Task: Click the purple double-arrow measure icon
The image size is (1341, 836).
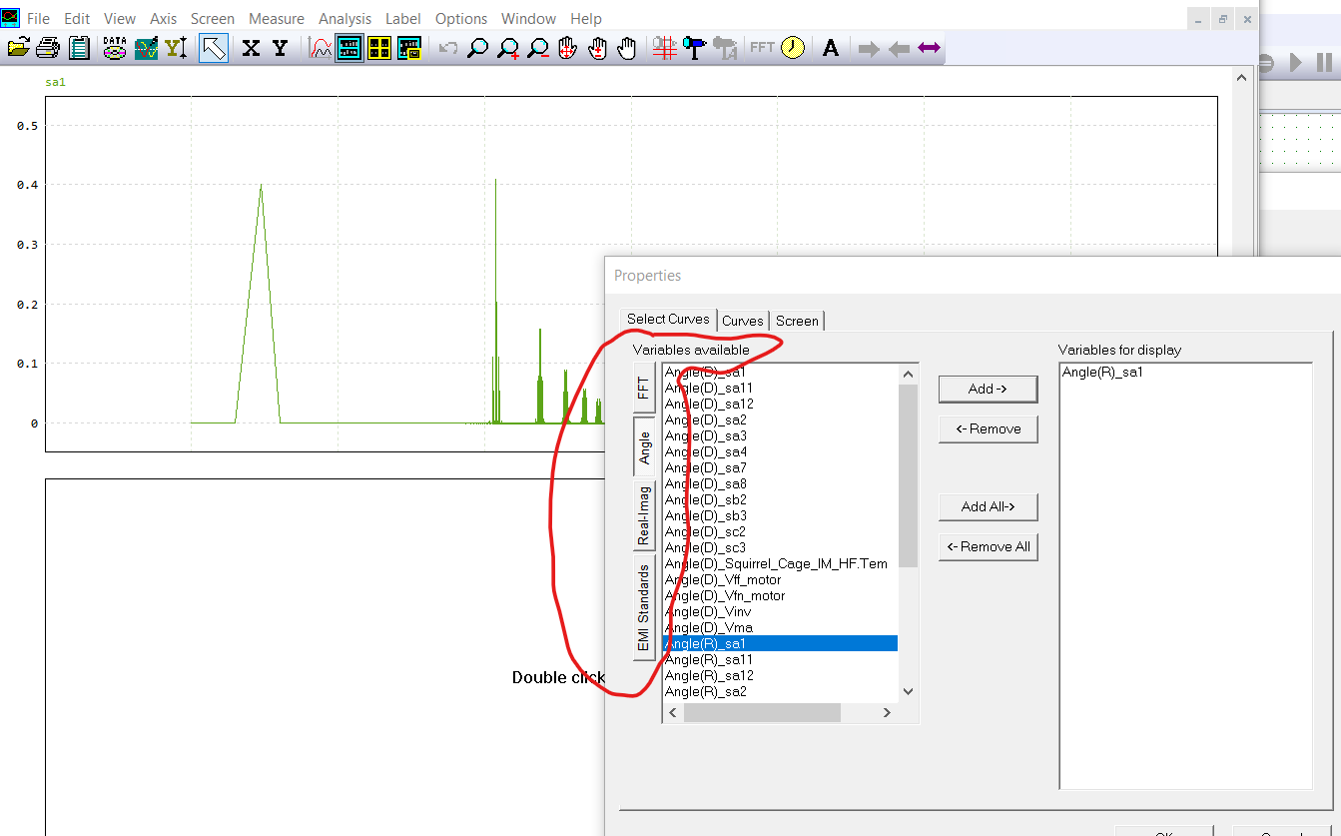Action: point(929,47)
